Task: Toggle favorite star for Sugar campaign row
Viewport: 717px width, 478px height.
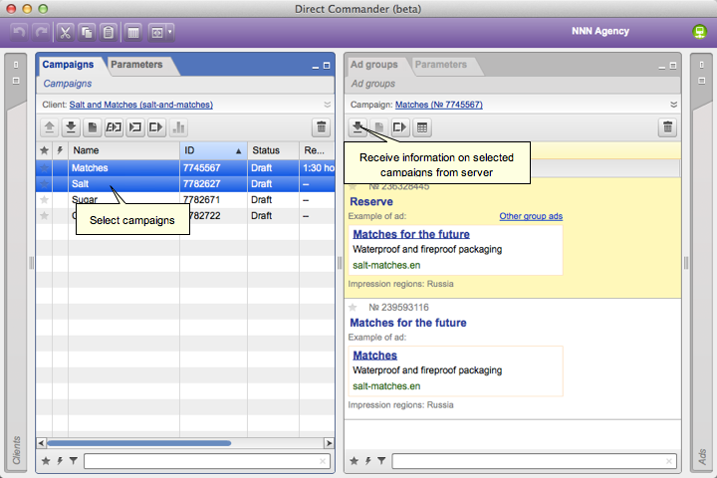Action: click(44, 200)
